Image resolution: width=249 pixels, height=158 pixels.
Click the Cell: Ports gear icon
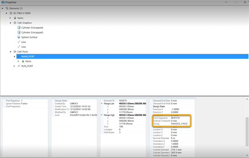tap(14, 52)
